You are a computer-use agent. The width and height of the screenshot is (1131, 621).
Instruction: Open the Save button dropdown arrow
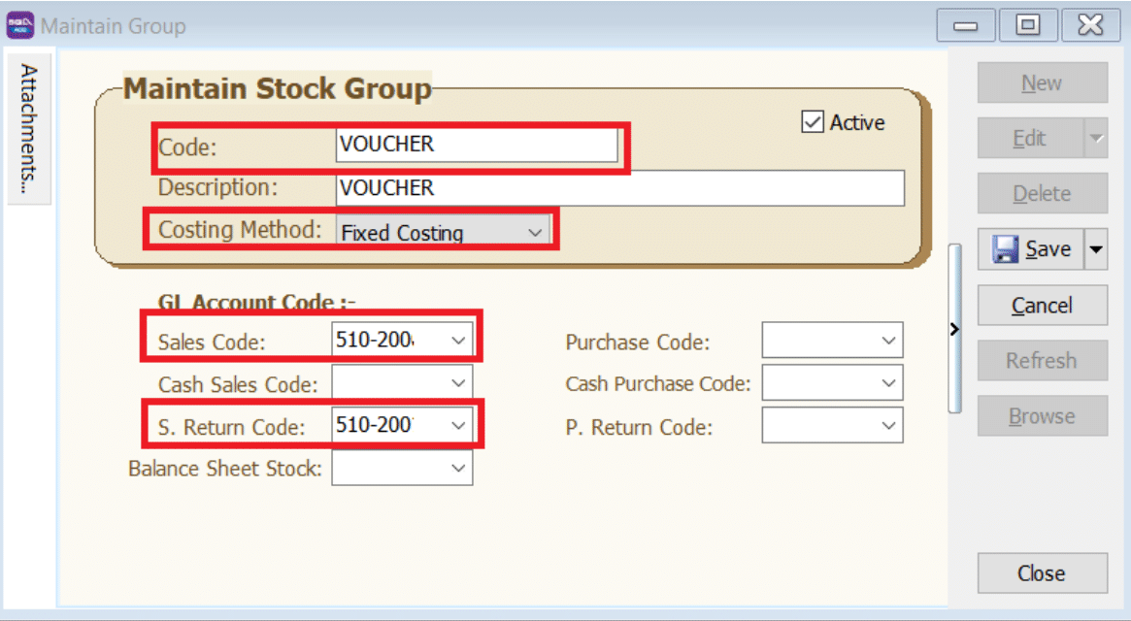point(1096,249)
